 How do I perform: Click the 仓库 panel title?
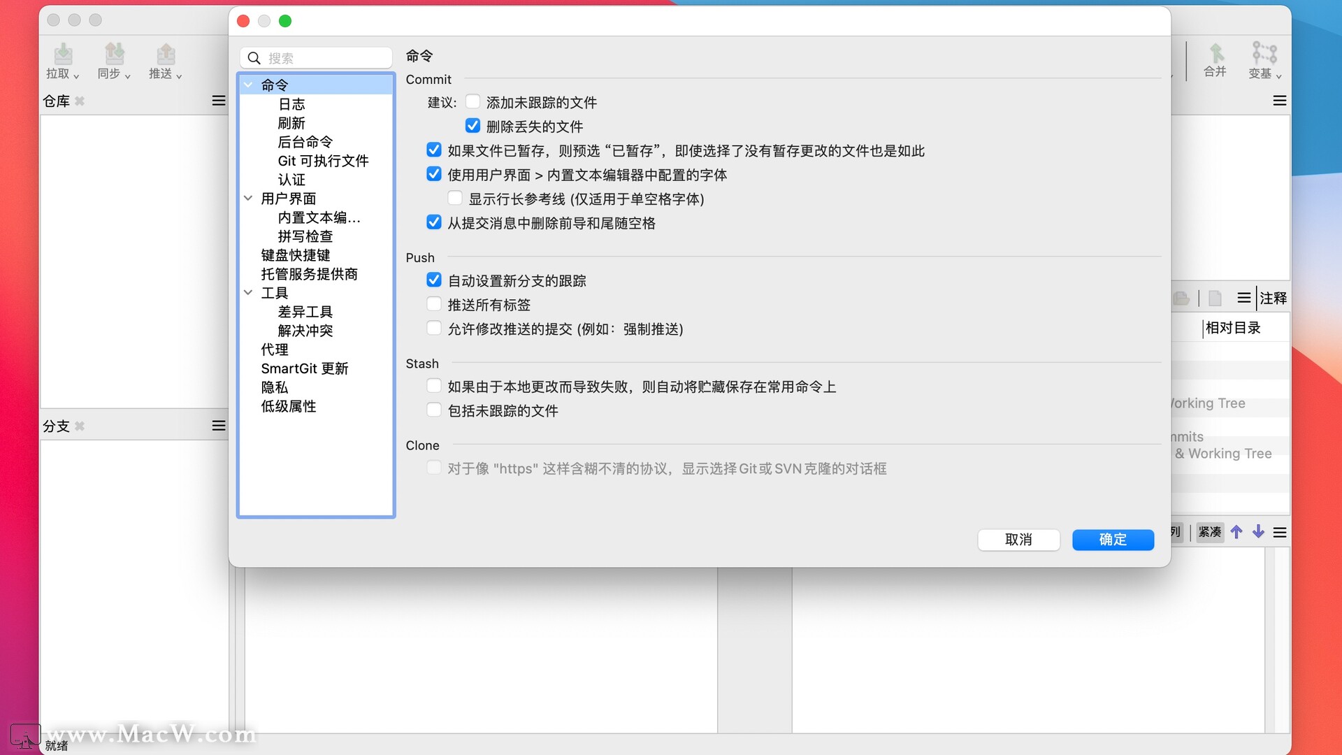56,101
